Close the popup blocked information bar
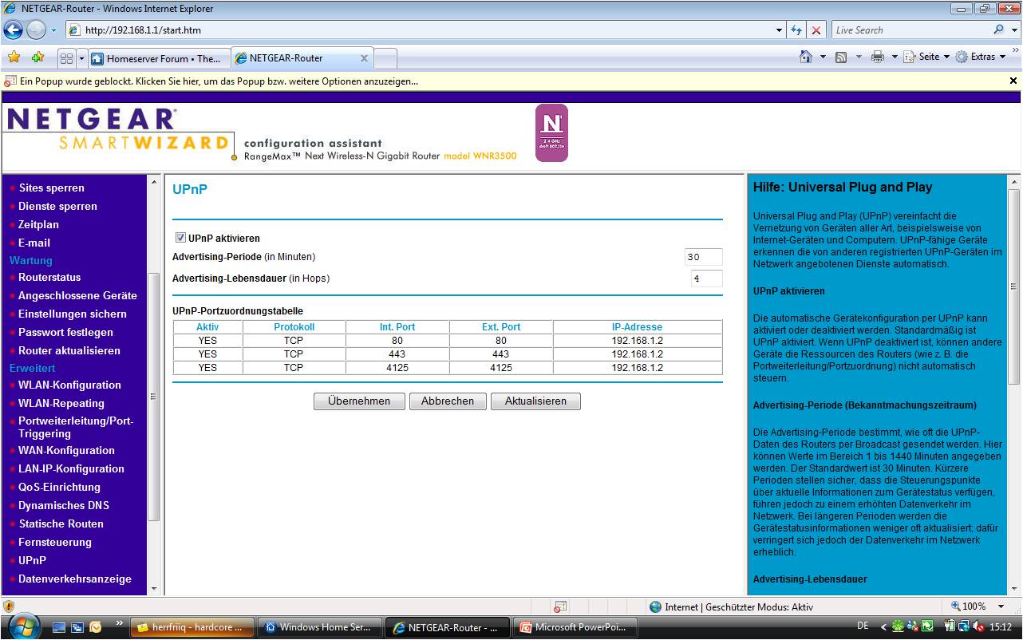Screen dimensions: 1023x640 tap(1013, 81)
